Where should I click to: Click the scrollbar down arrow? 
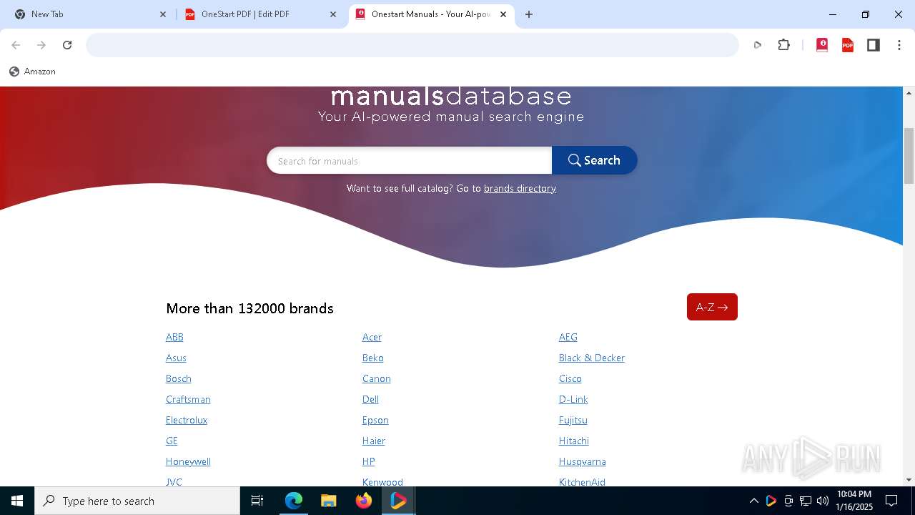point(909,480)
